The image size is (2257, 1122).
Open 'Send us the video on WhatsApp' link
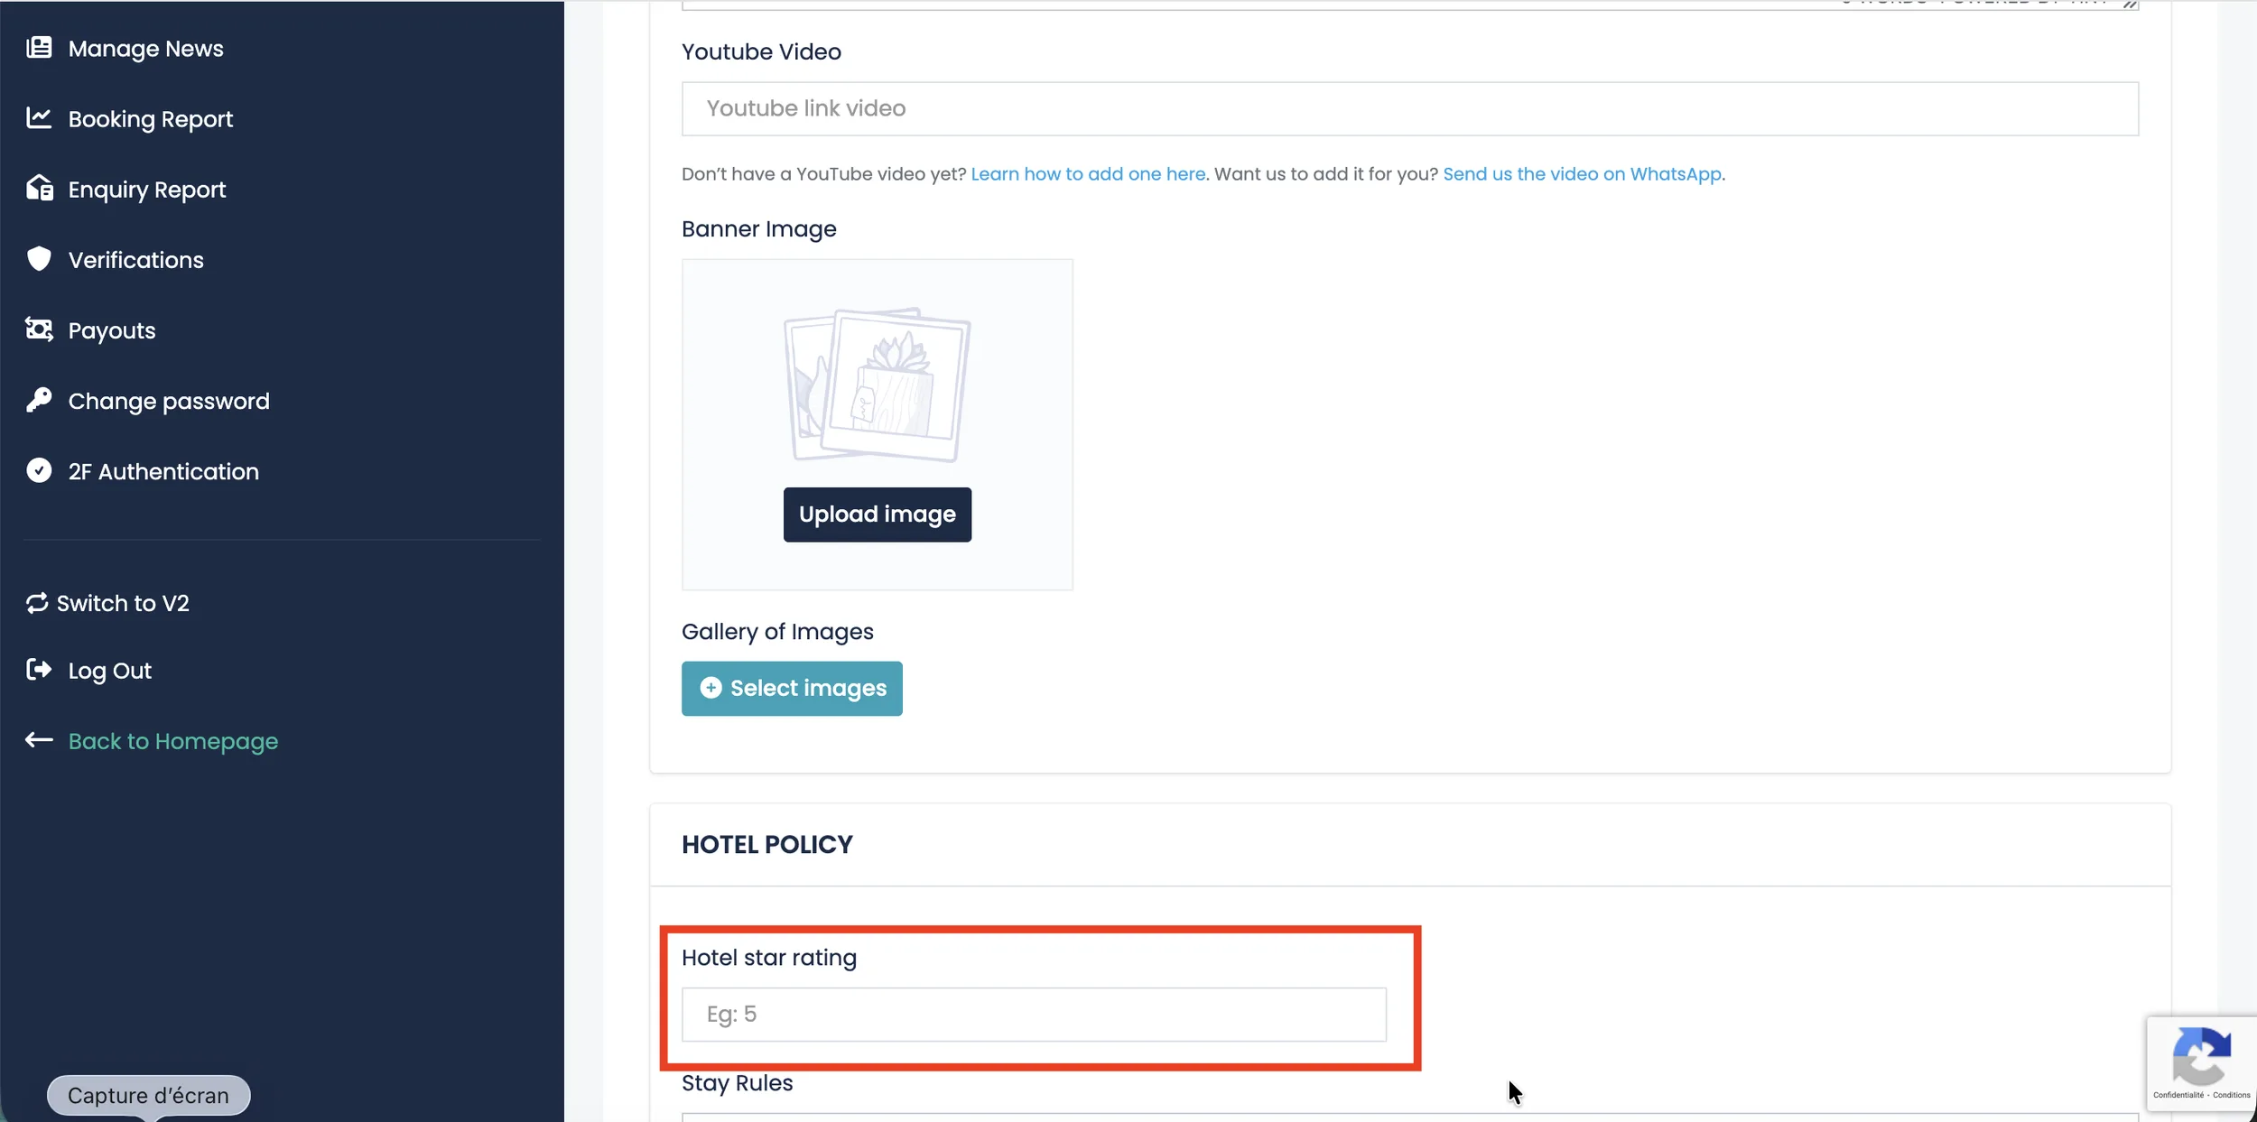pyautogui.click(x=1582, y=174)
